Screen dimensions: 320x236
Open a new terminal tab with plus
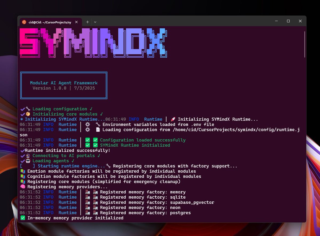pyautogui.click(x=87, y=22)
